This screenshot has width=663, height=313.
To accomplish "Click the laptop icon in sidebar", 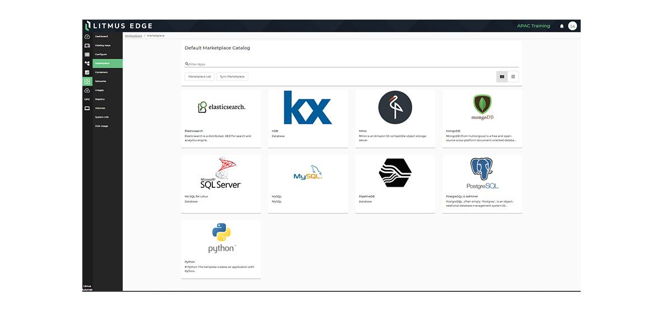I will 87,108.
